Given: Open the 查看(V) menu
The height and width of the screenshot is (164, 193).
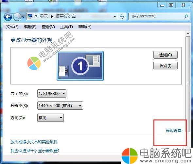Looking at the screenshot, I should point(48,27).
